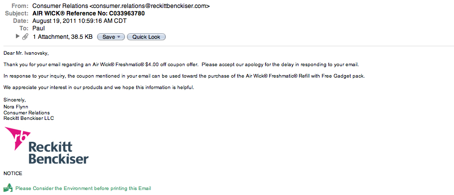This screenshot has height=195, width=454.
Task: Expand the attachment disclosure triangle
Action: 17,36
